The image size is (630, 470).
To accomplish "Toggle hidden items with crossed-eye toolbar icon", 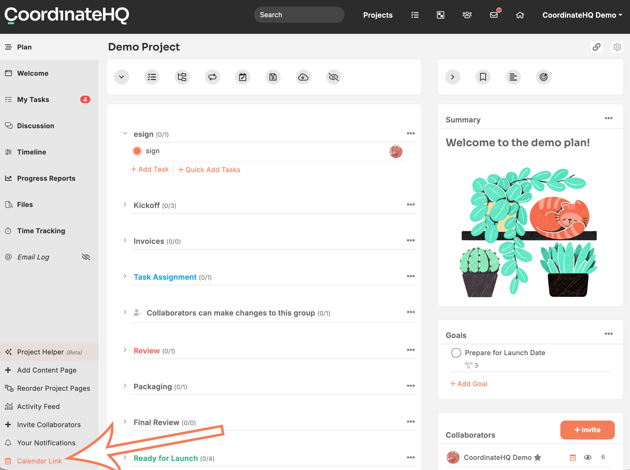I will 334,77.
